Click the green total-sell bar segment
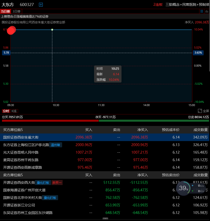Viewport: 210px width, 221px height. pyautogui.click(x=154, y=121)
